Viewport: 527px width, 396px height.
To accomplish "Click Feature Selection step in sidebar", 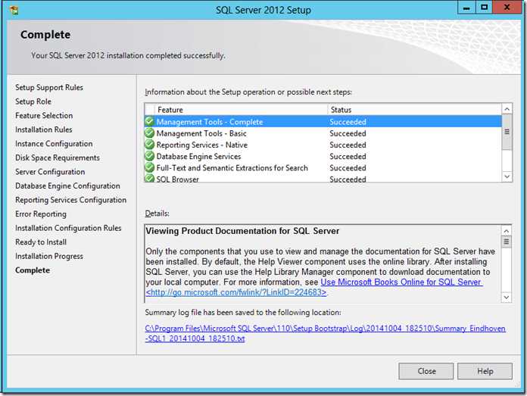I will [44, 116].
